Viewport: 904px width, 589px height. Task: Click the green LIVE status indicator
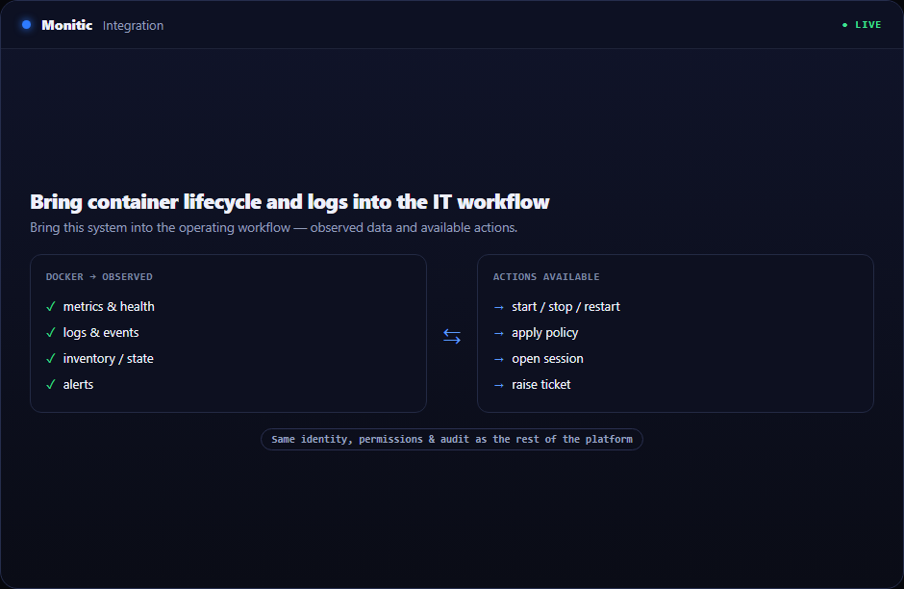point(862,25)
